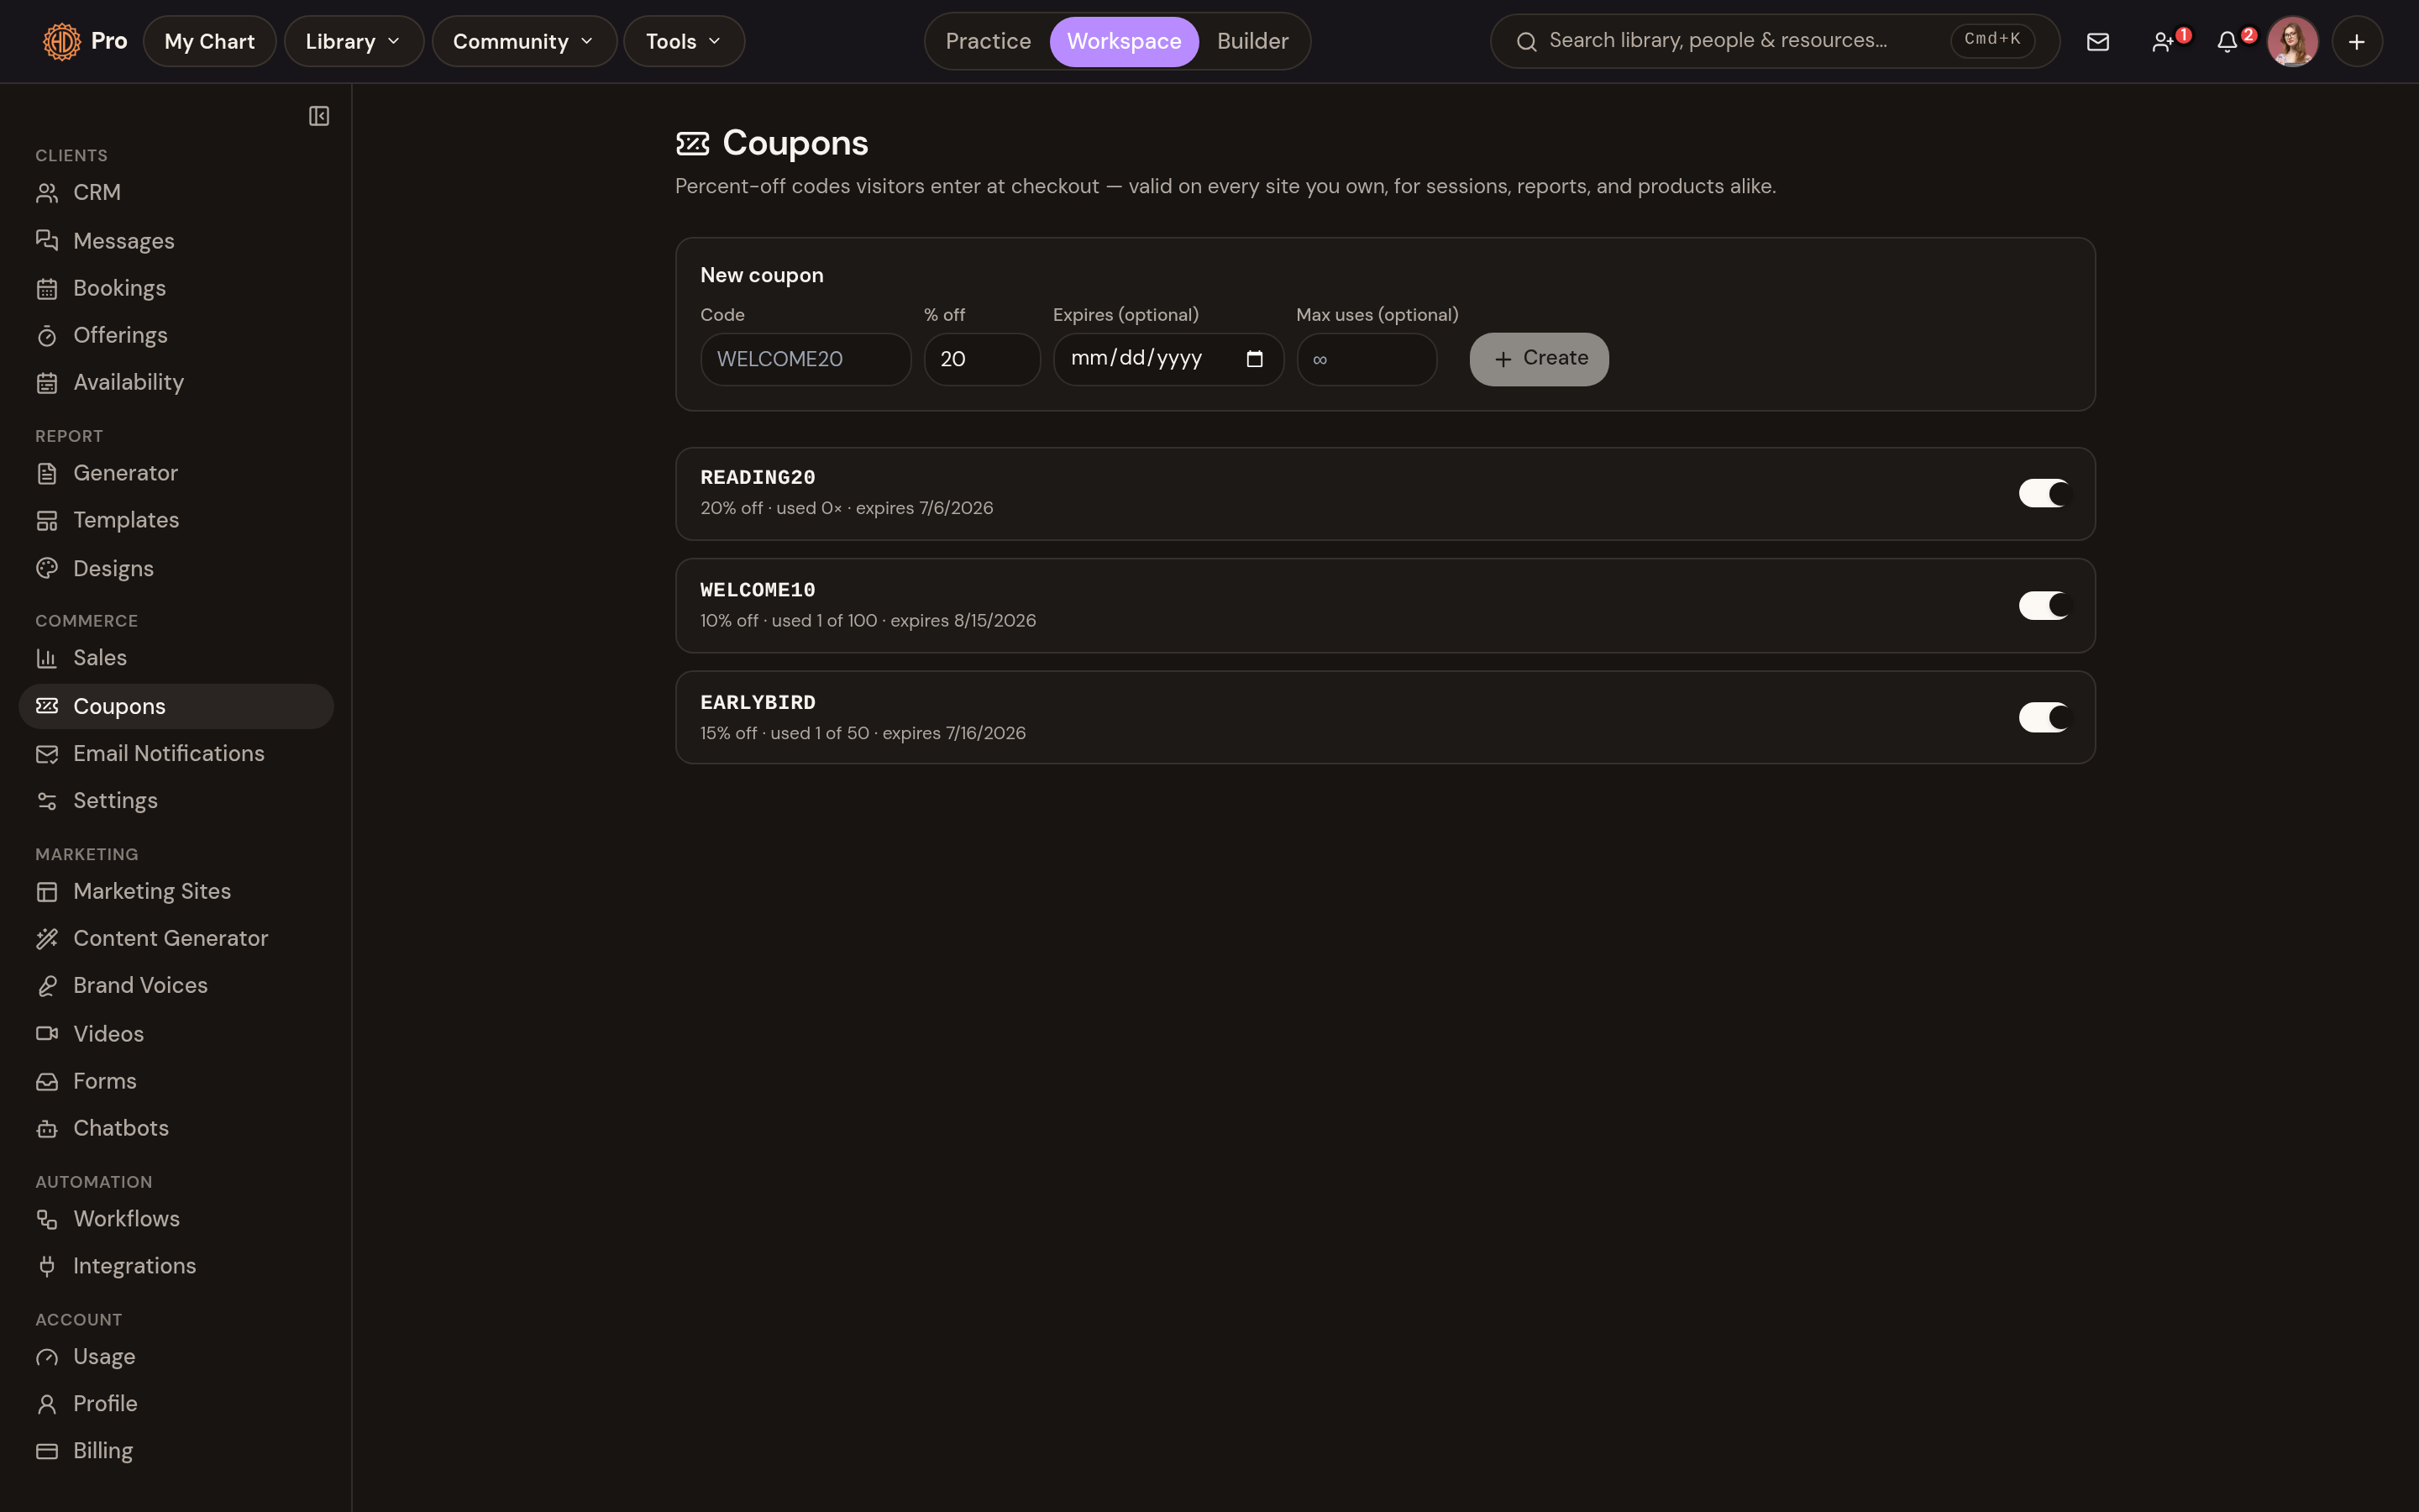This screenshot has width=2419, height=1512.
Task: Click the Create coupon button
Action: (x=1539, y=359)
